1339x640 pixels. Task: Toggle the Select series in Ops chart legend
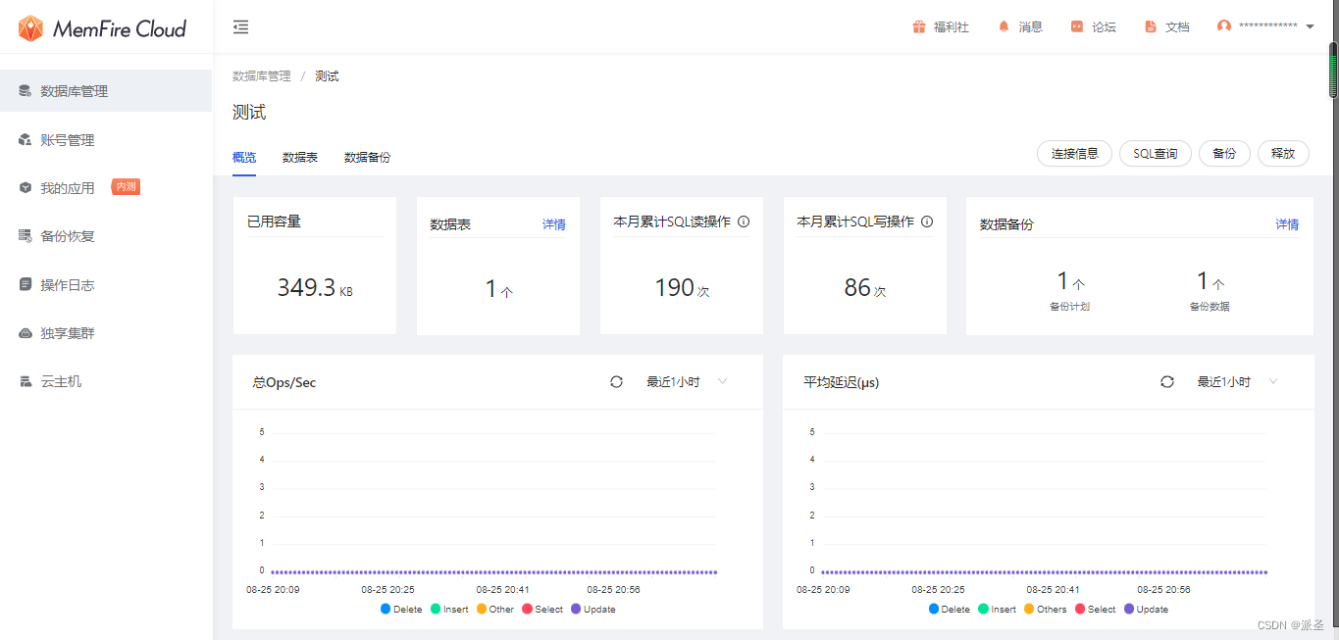coord(541,609)
